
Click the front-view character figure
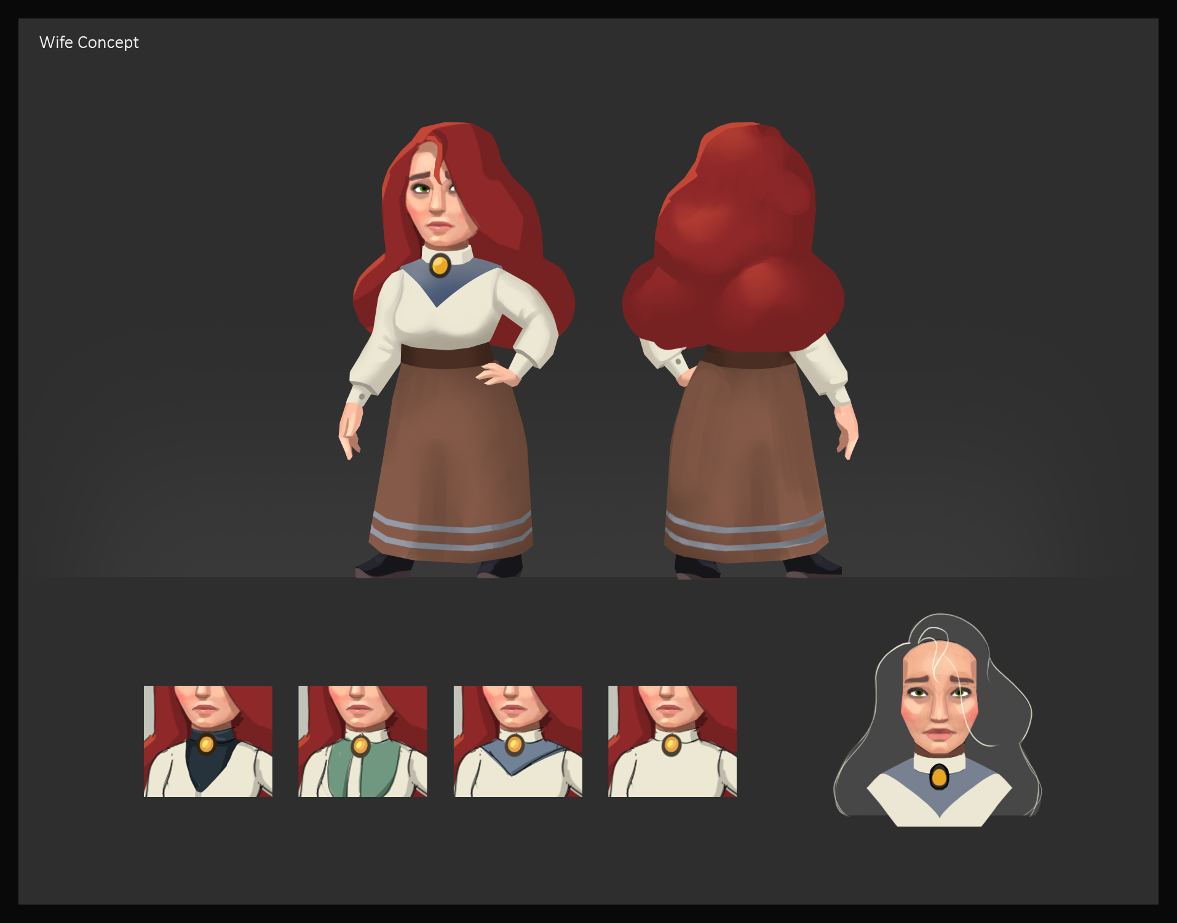click(x=456, y=350)
